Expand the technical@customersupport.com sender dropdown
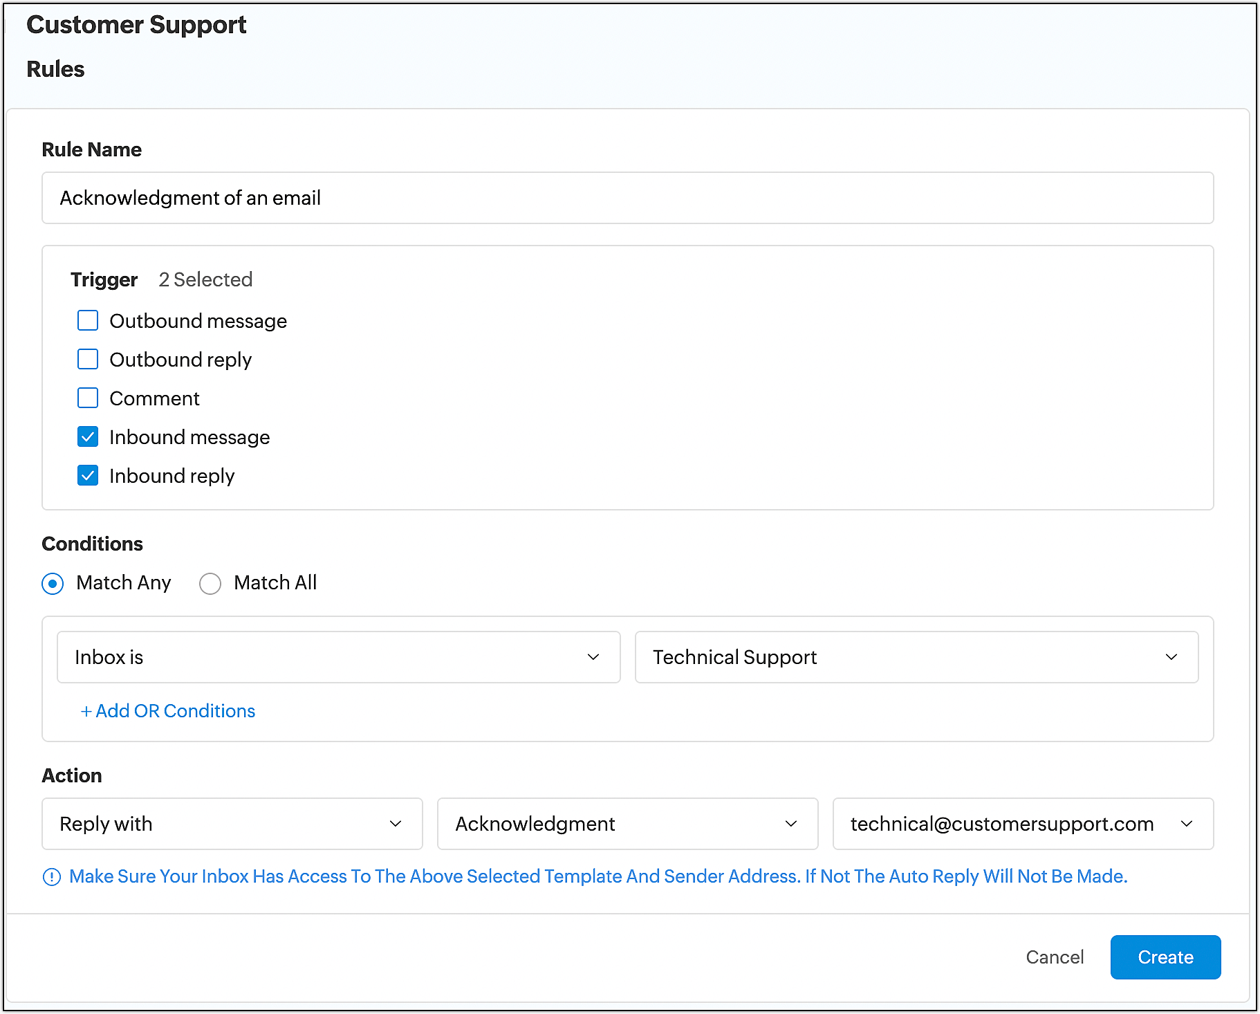Viewport: 1260px width, 1014px height. [x=1023, y=824]
